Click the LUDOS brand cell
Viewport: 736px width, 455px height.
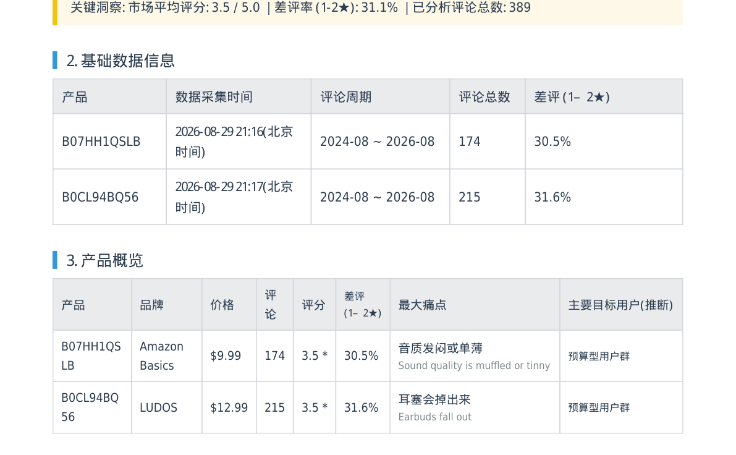pyautogui.click(x=167, y=407)
